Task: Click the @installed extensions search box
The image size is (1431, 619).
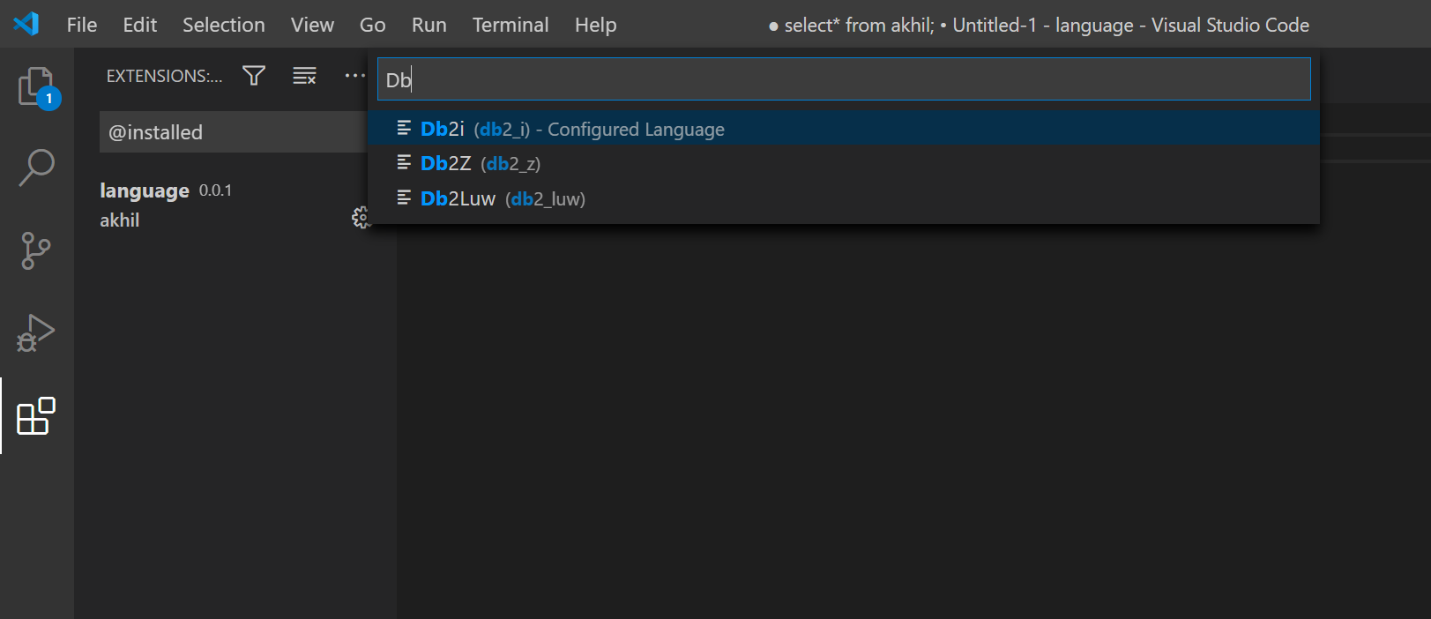Action: 234,132
